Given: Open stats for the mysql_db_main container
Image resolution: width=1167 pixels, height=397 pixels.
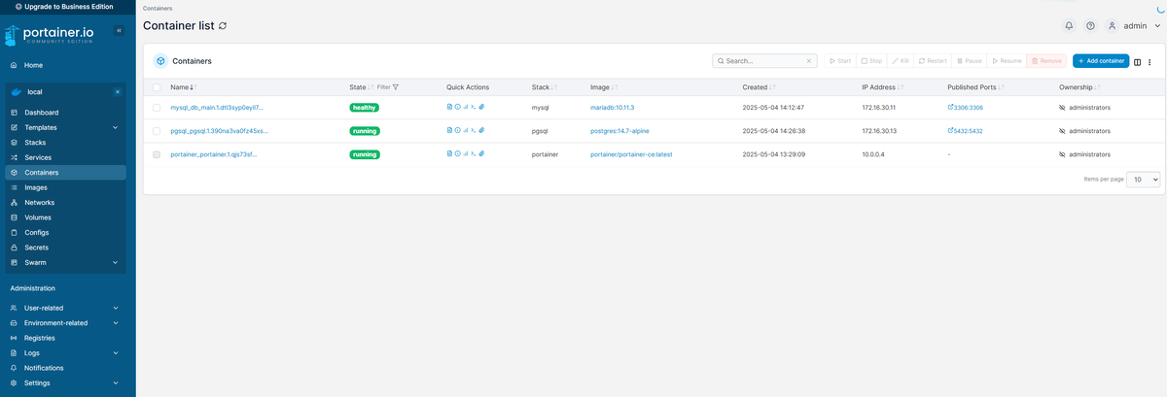Looking at the screenshot, I should coord(466,107).
